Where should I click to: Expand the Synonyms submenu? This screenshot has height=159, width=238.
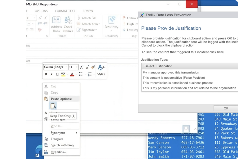[x=61, y=133]
